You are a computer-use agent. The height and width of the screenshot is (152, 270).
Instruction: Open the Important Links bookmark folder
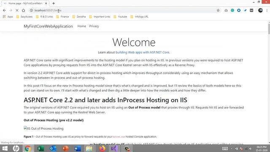tap(100, 17)
